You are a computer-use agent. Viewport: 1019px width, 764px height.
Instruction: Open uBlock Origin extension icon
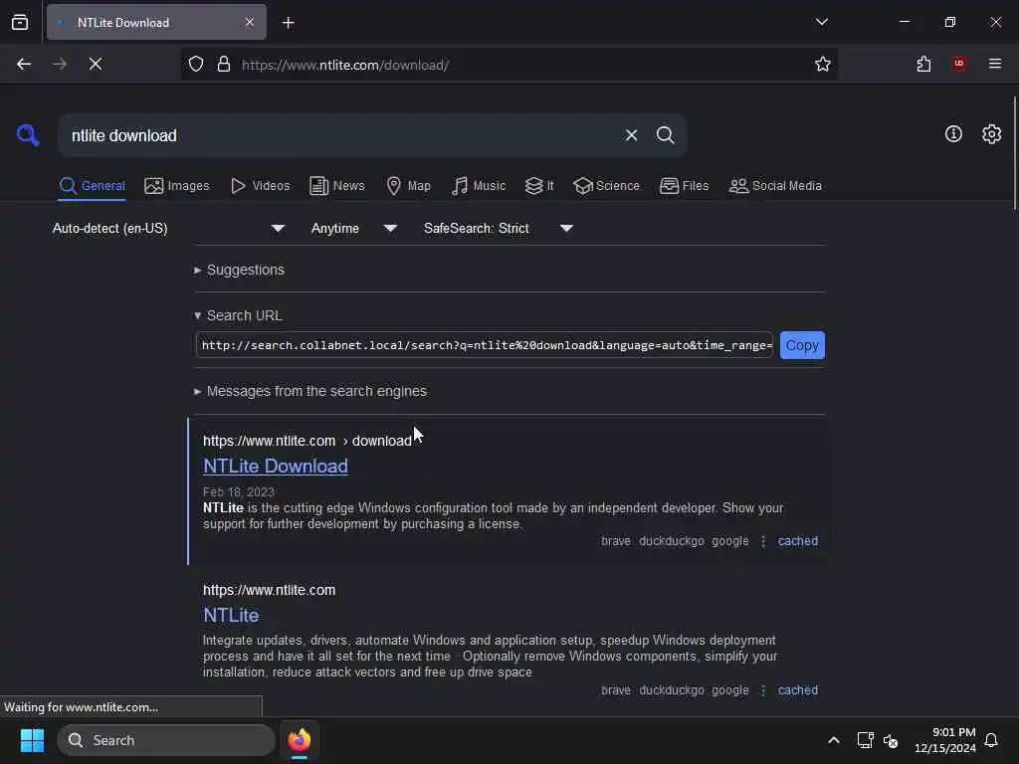click(959, 63)
